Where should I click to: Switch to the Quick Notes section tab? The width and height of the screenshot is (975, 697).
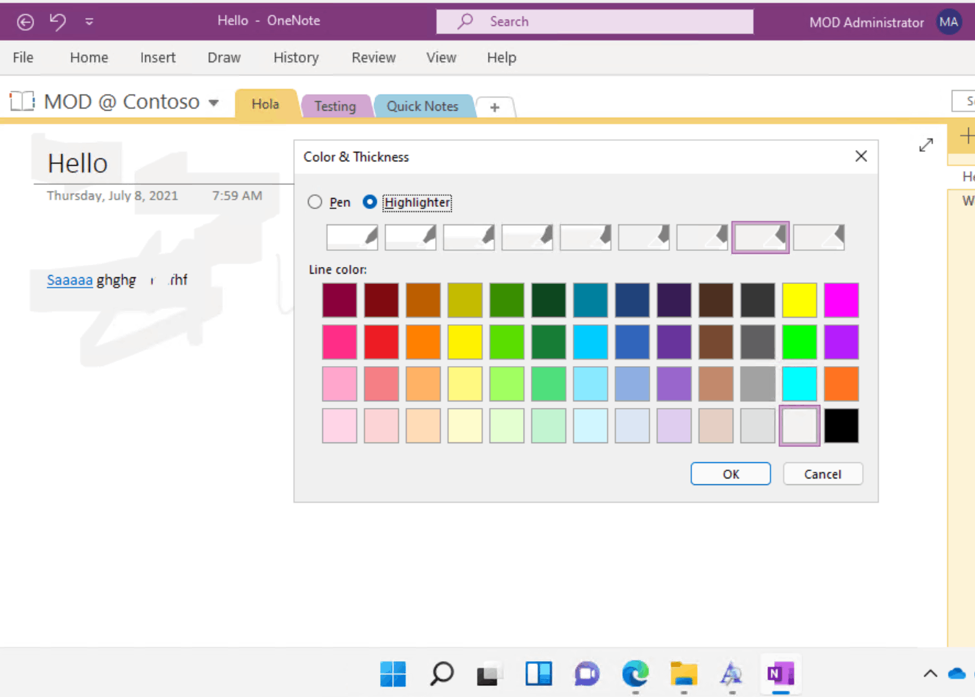pyautogui.click(x=423, y=106)
